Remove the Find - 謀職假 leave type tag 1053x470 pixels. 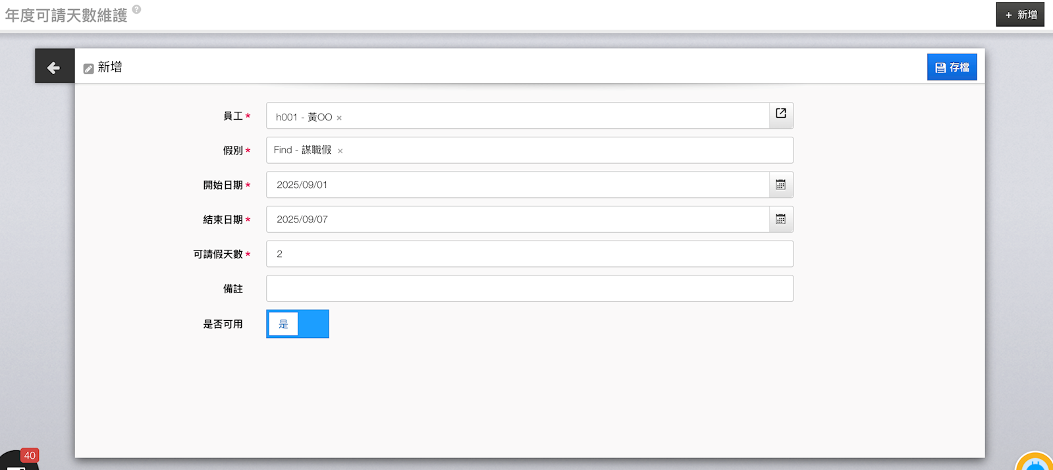point(340,151)
